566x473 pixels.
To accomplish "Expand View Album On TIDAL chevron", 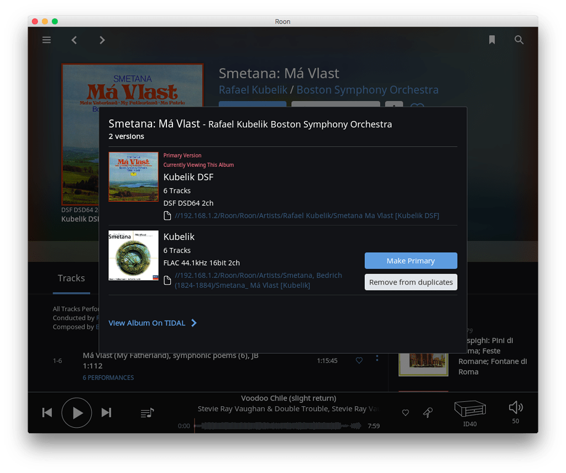I will coord(194,323).
